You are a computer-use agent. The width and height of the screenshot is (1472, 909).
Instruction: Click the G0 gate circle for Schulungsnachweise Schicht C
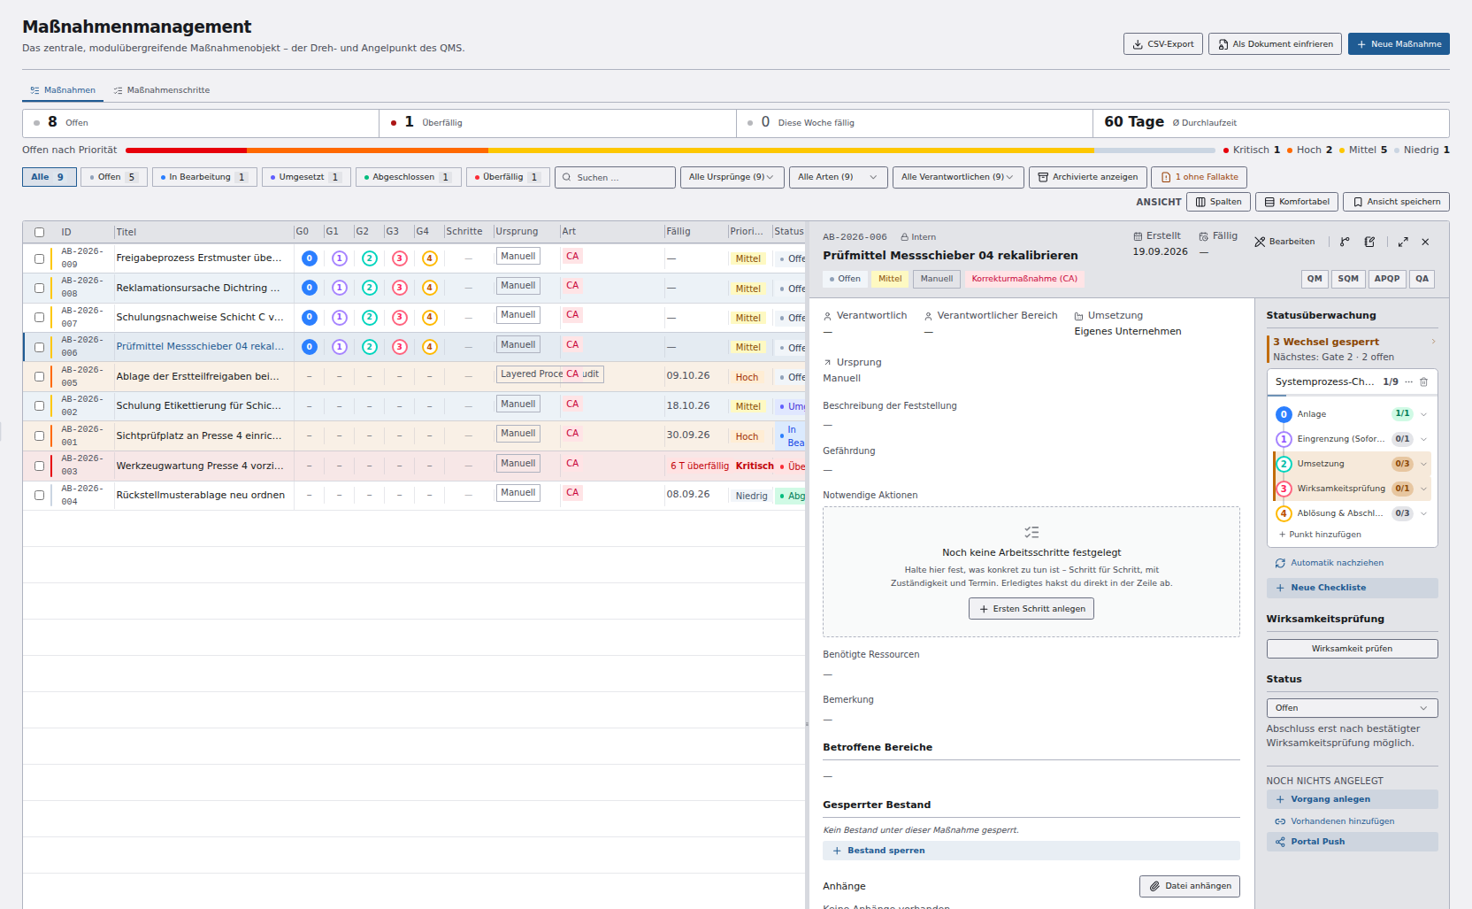click(x=310, y=318)
